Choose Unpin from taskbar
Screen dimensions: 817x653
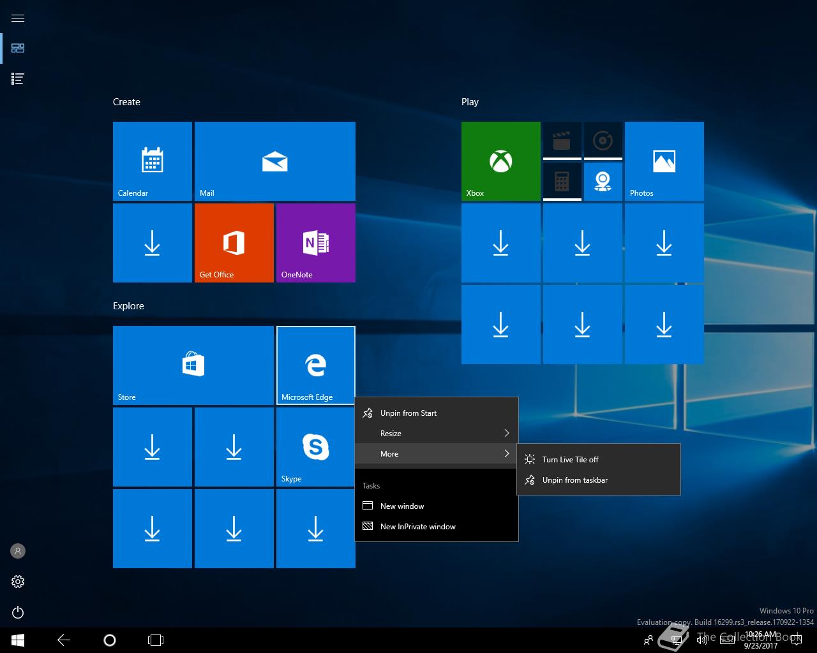599,480
